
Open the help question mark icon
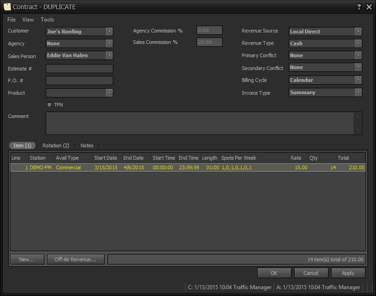(359, 7)
